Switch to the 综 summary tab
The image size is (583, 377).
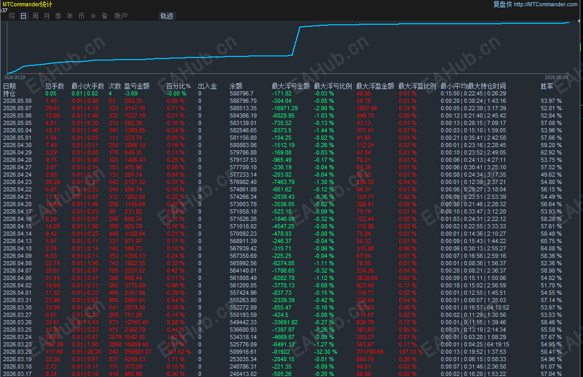click(12, 16)
